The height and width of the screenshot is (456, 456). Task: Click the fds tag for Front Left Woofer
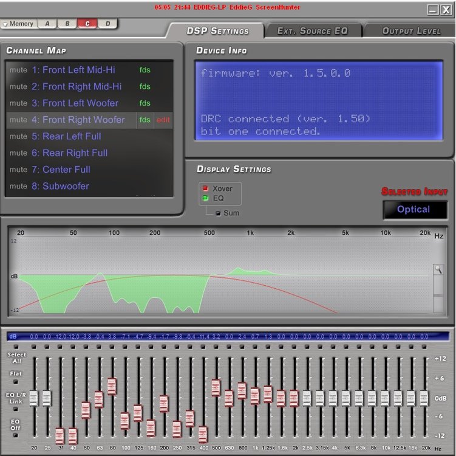coord(145,103)
